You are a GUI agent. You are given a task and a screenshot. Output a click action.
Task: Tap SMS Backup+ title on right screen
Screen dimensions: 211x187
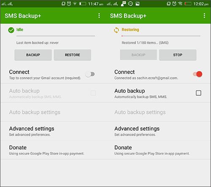click(128, 16)
